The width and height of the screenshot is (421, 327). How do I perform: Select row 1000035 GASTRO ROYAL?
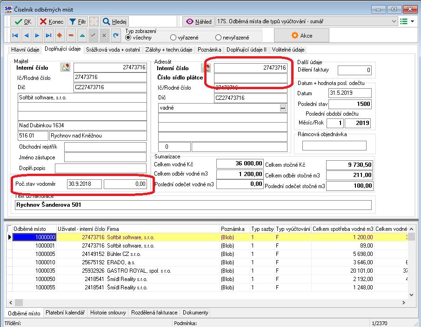click(x=207, y=271)
